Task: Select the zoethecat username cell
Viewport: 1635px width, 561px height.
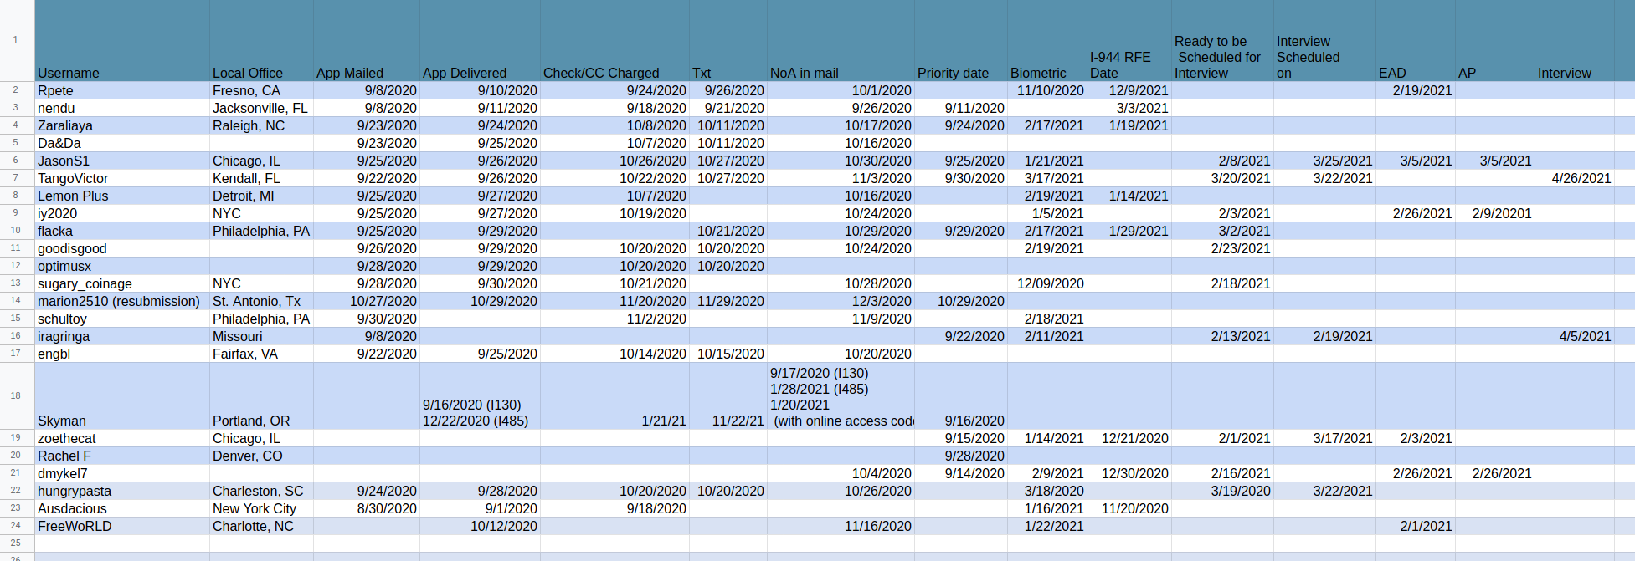Action: pyautogui.click(x=122, y=438)
